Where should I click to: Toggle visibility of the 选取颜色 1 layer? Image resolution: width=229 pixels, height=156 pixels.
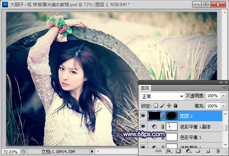(x=143, y=147)
